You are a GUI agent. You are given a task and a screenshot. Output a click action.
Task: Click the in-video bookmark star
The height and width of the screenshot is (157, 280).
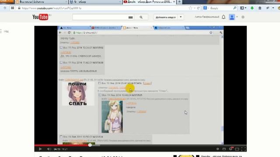tap(211, 33)
